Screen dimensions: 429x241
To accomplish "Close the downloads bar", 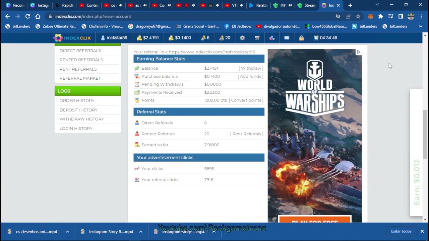I will coord(422,231).
